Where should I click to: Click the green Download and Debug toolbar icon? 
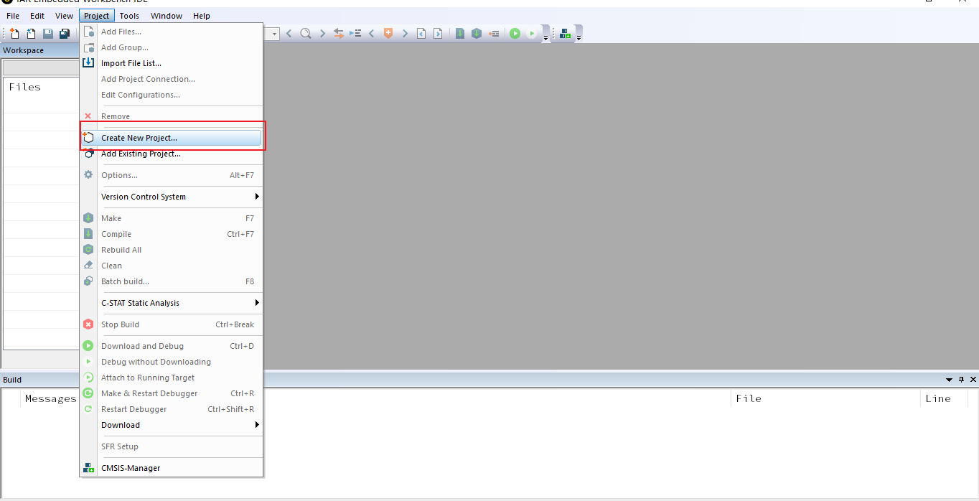point(515,34)
